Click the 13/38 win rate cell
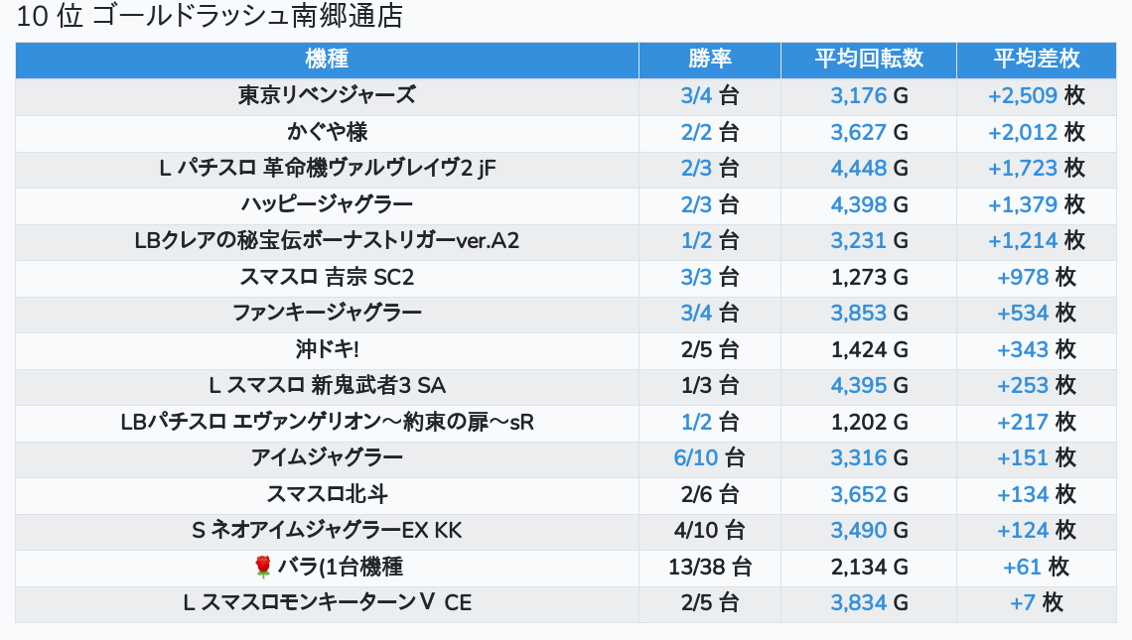The height and width of the screenshot is (640, 1132). [709, 567]
